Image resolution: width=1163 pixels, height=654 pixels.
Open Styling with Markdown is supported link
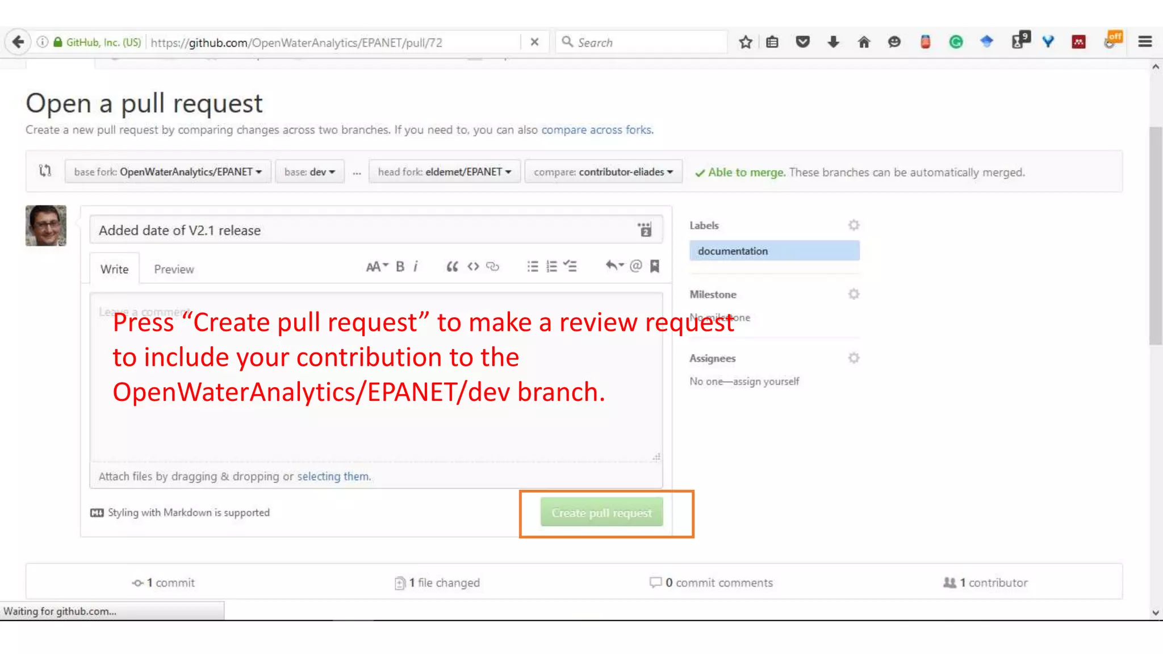(180, 512)
